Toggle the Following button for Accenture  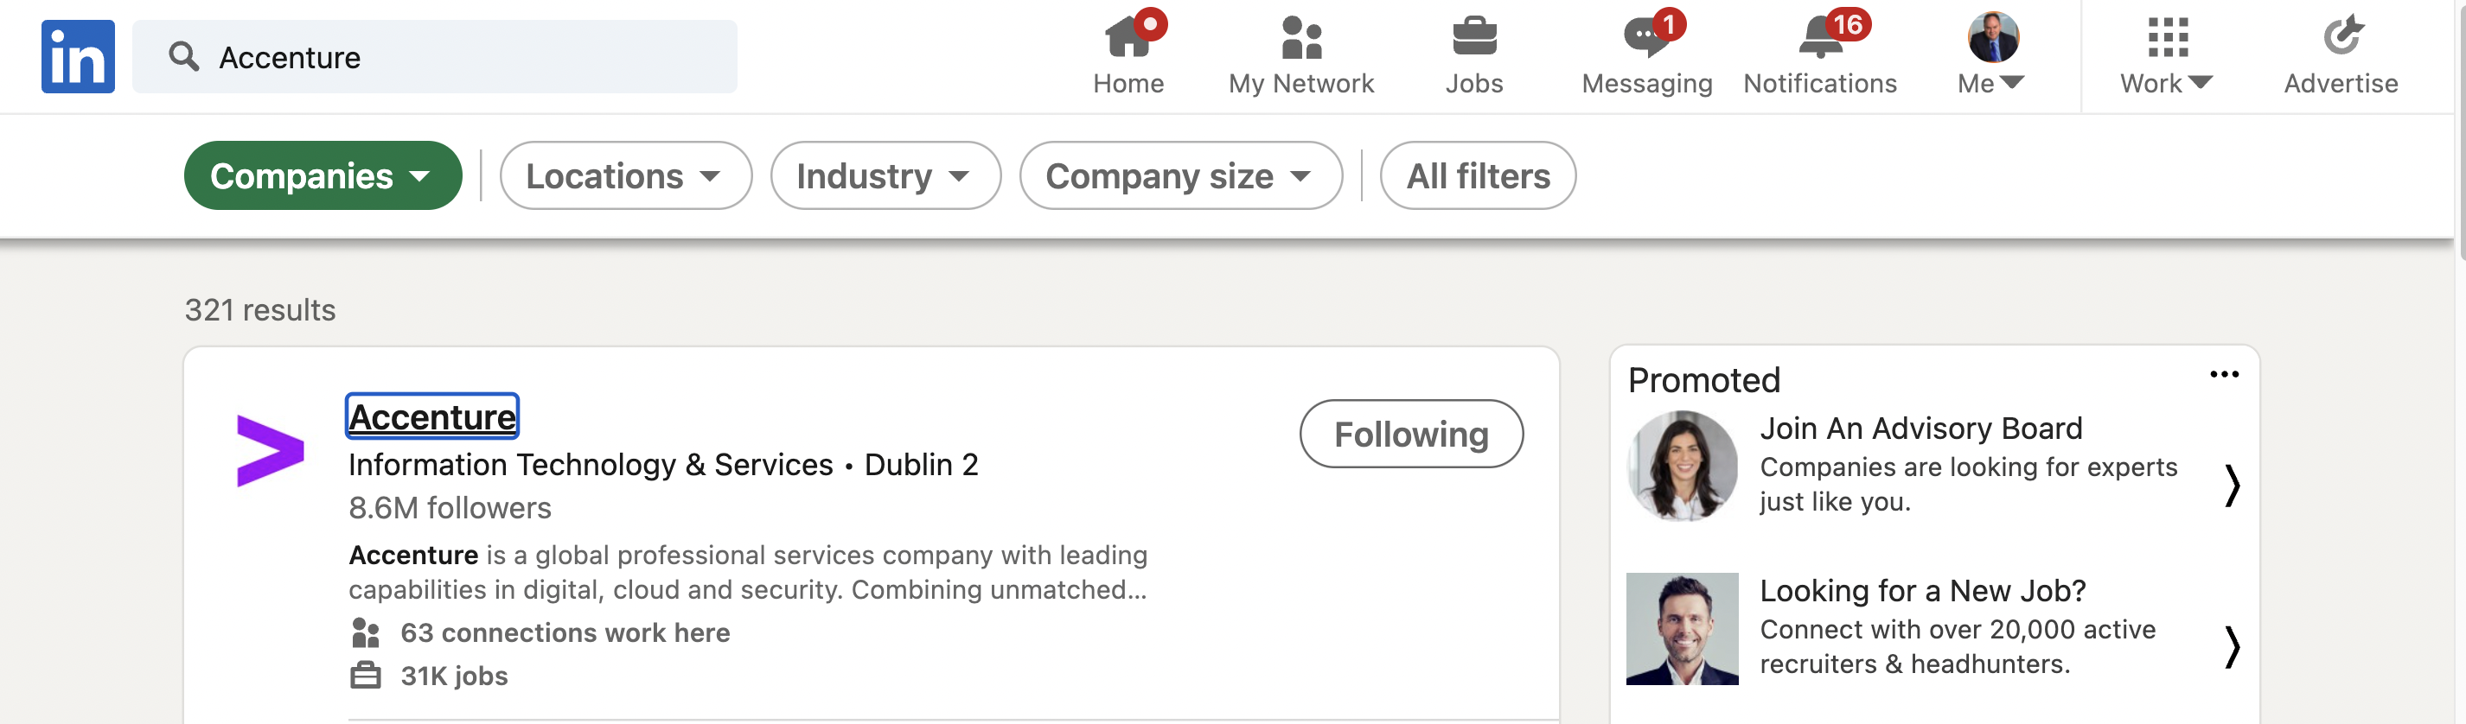(x=1411, y=435)
